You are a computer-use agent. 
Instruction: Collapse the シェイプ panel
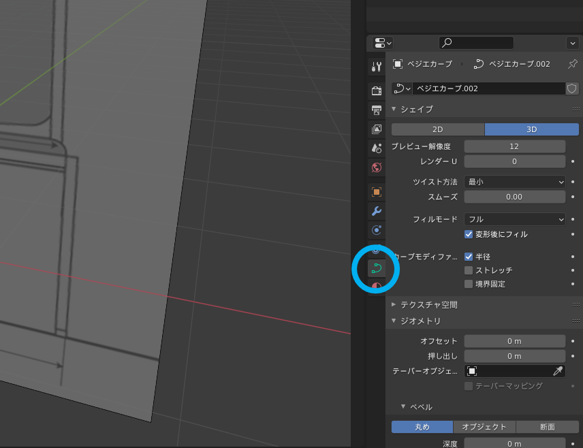coord(394,109)
